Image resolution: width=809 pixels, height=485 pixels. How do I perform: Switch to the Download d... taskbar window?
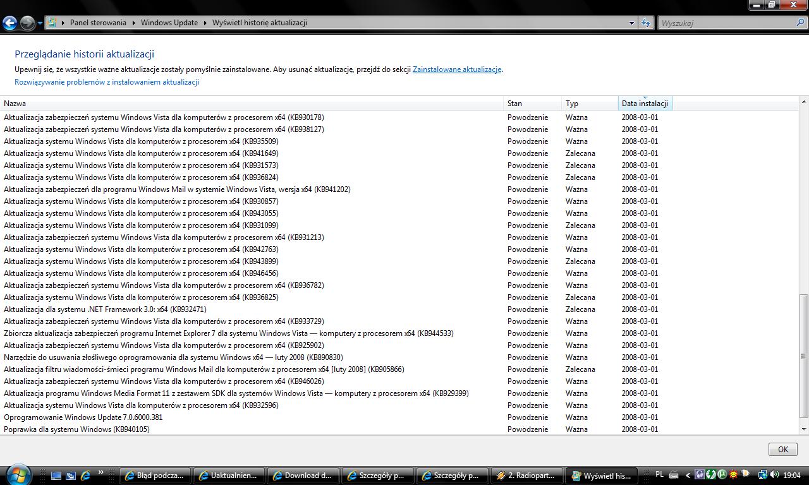[302, 476]
